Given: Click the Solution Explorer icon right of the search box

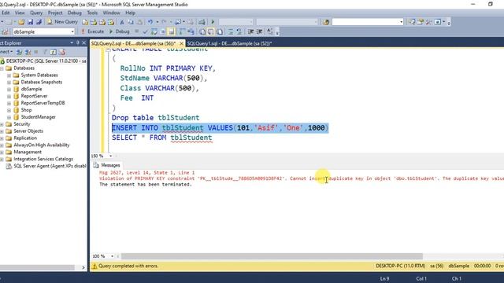Looking at the screenshot, I should [x=412, y=22].
